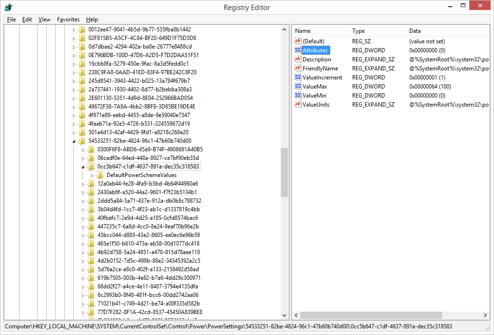Select the 45bcc044-d885-43e2 key
The width and height of the screenshot is (494, 335).
coord(148,235)
